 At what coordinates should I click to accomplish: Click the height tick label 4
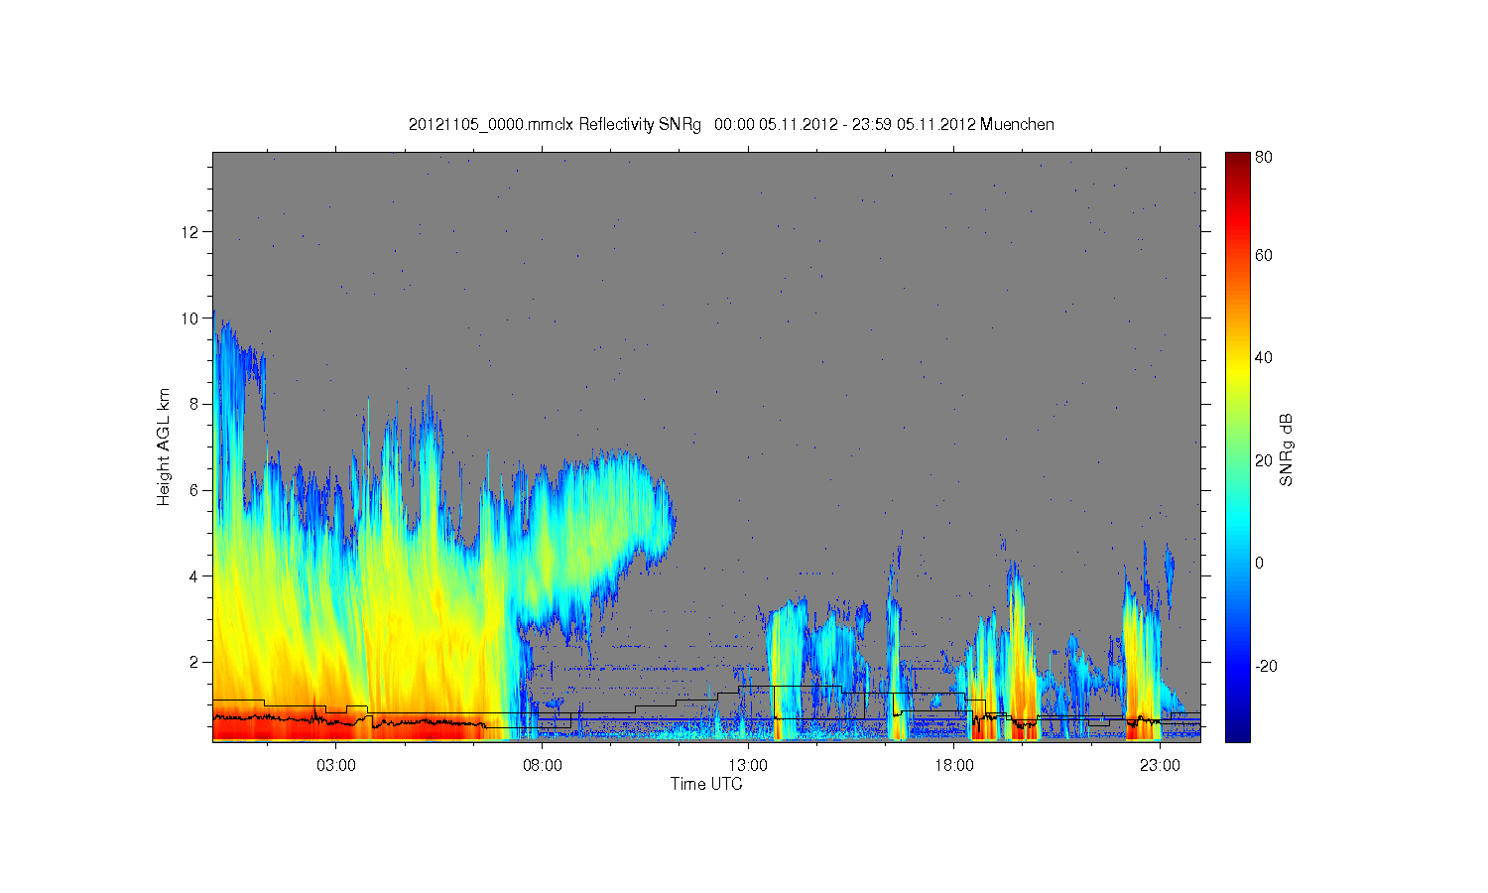point(194,576)
